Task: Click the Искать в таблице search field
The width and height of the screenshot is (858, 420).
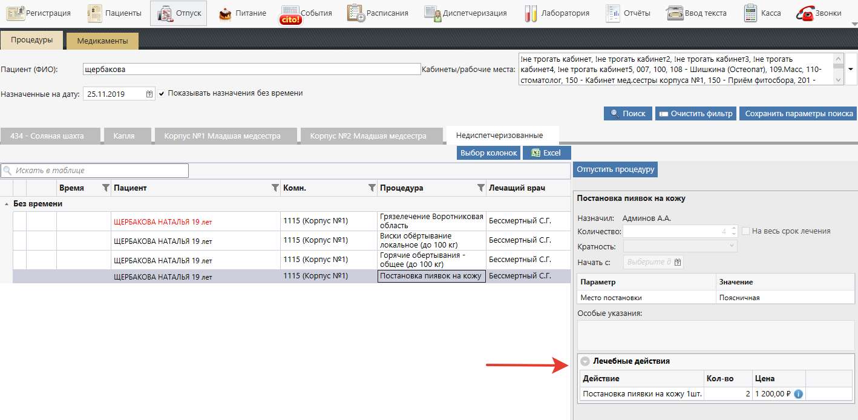Action: [97, 171]
